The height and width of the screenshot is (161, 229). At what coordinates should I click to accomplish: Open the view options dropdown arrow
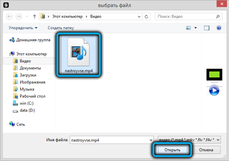tap(195, 28)
